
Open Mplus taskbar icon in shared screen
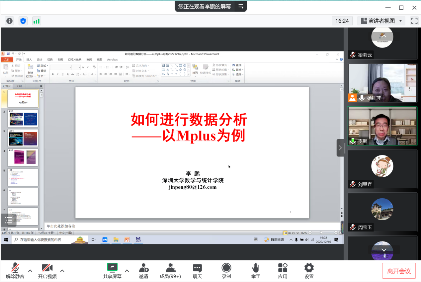coord(138,239)
